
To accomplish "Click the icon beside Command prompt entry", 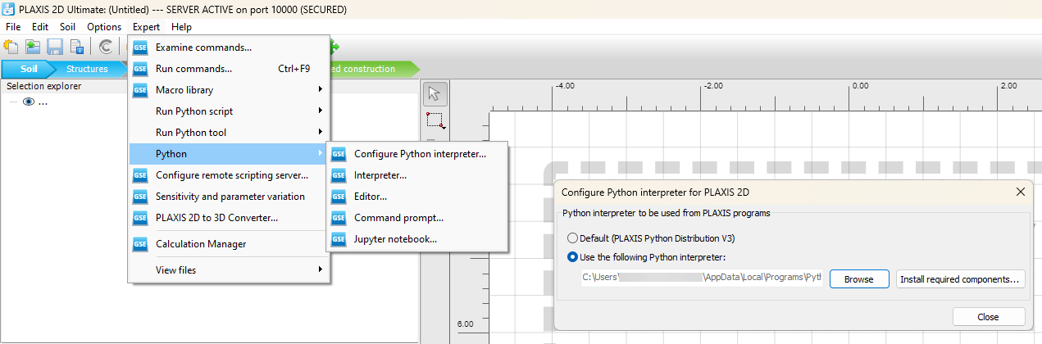I will (339, 218).
